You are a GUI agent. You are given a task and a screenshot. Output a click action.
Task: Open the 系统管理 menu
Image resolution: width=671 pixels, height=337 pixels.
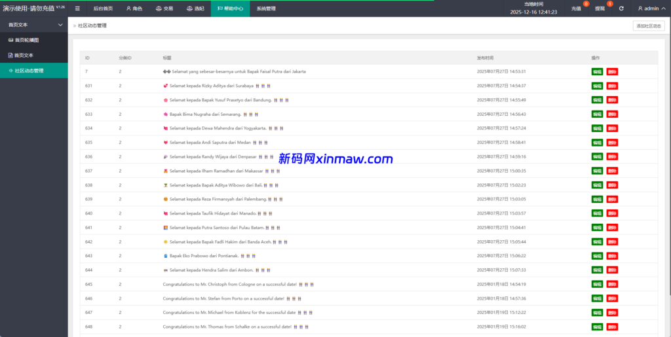(x=266, y=9)
